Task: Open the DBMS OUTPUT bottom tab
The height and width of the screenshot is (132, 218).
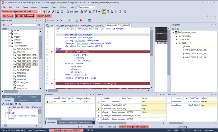Action: 85,123
